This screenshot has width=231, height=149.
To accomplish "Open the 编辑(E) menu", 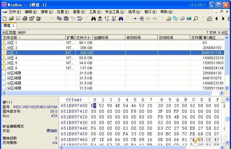I will coord(31,12).
